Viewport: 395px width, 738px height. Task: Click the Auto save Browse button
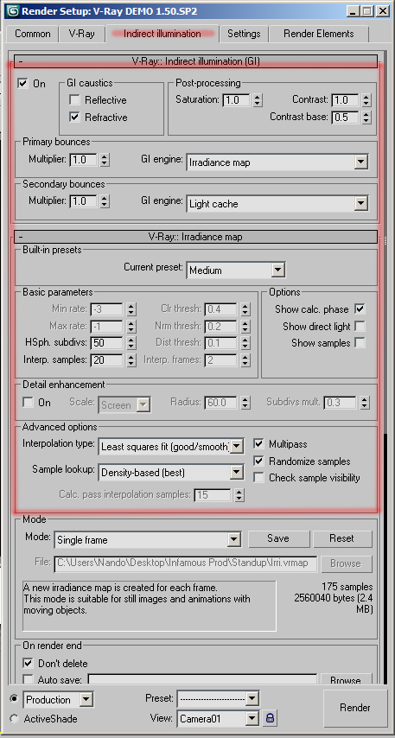(x=346, y=679)
